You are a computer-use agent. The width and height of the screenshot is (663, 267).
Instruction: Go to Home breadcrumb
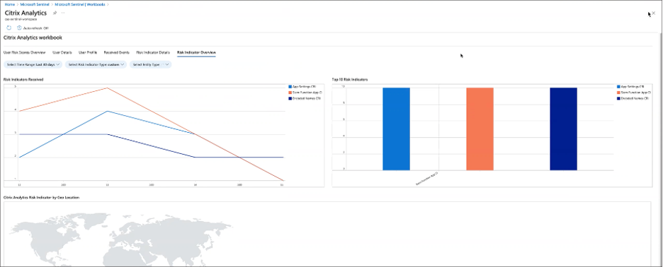[10, 4]
